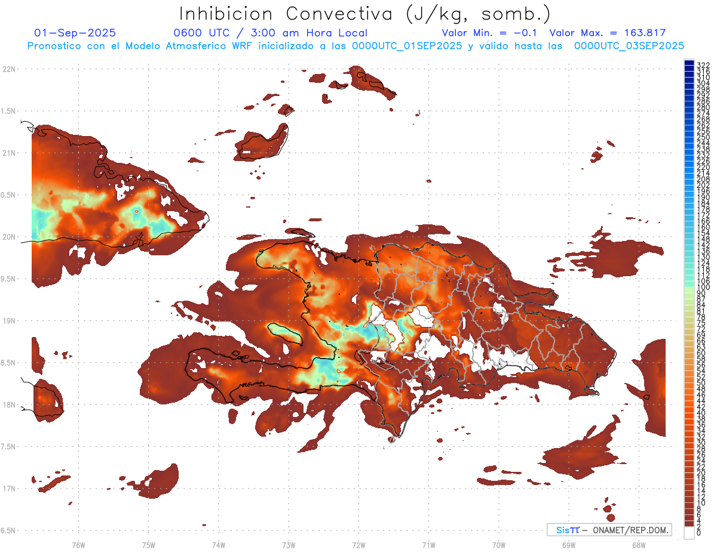Click the '22N' latitude label

click(10, 69)
